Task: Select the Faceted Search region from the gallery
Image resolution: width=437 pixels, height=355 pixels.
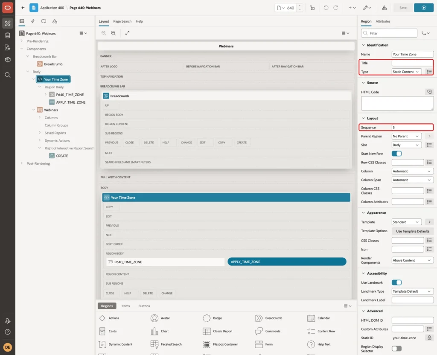Action: [166, 344]
